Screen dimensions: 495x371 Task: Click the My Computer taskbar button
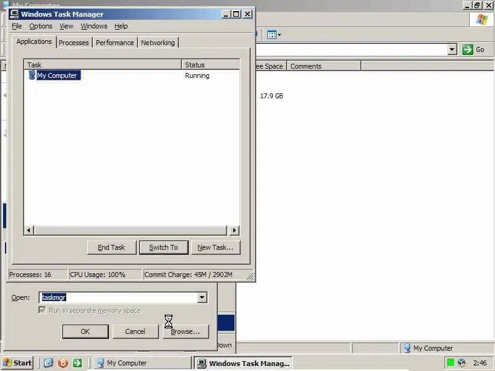[x=142, y=363]
